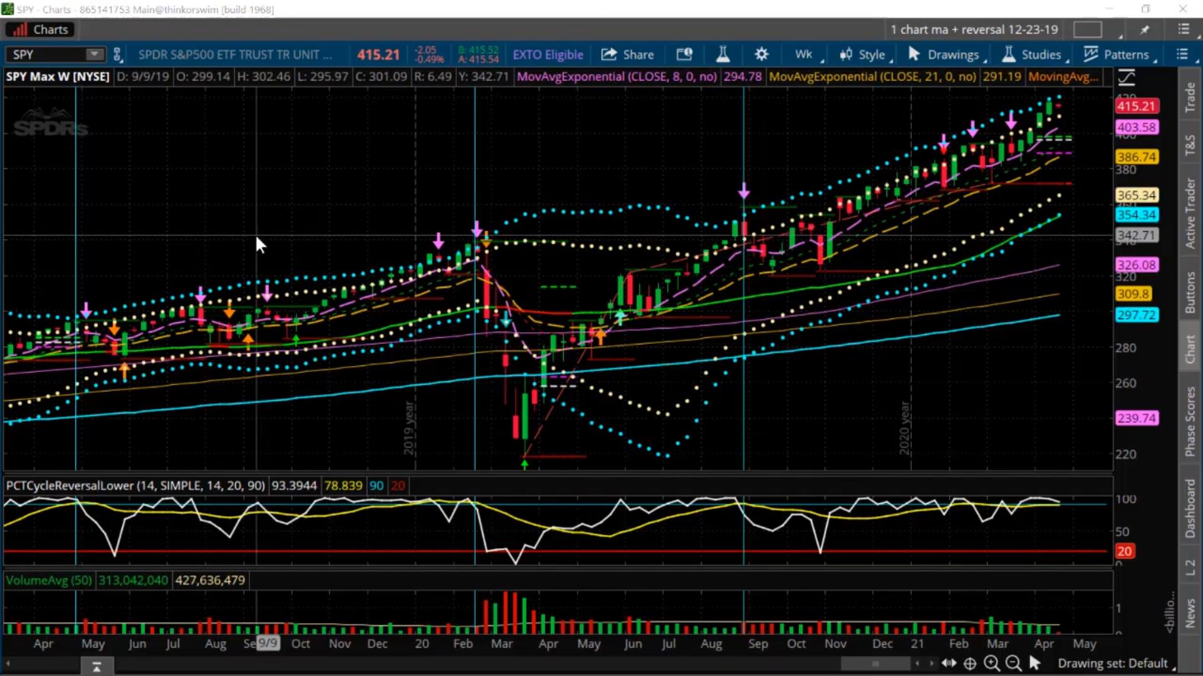This screenshot has width=1203, height=676.
Task: Click the bottom-left scroll-to-start arrow
Action: click(8, 663)
